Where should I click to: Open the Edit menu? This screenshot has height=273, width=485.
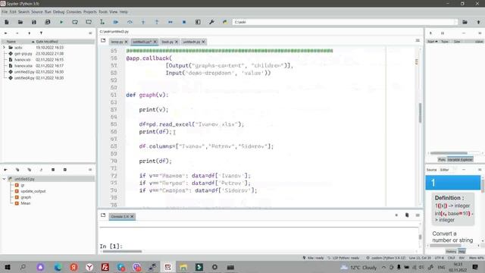click(13, 12)
